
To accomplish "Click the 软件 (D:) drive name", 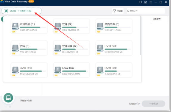I will coord(67,24).
